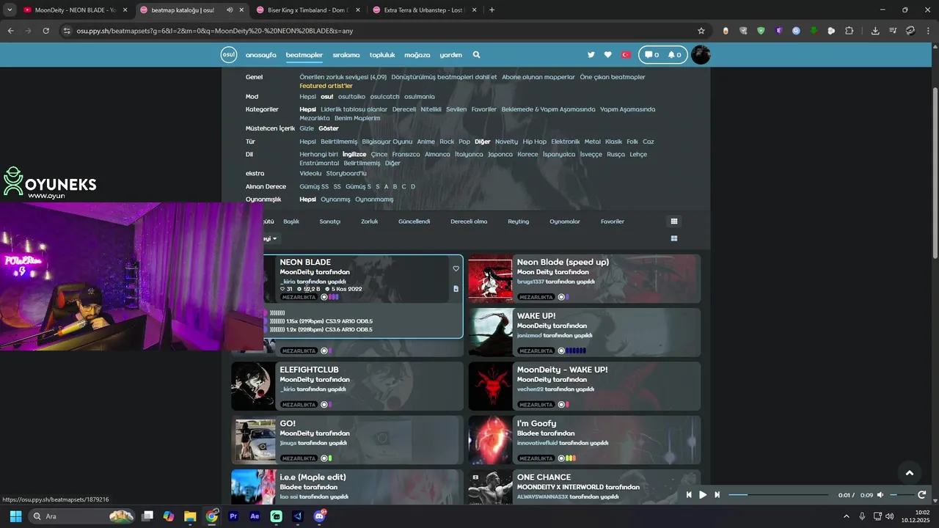
Task: Bookmark page with the star icon
Action: tap(701, 31)
